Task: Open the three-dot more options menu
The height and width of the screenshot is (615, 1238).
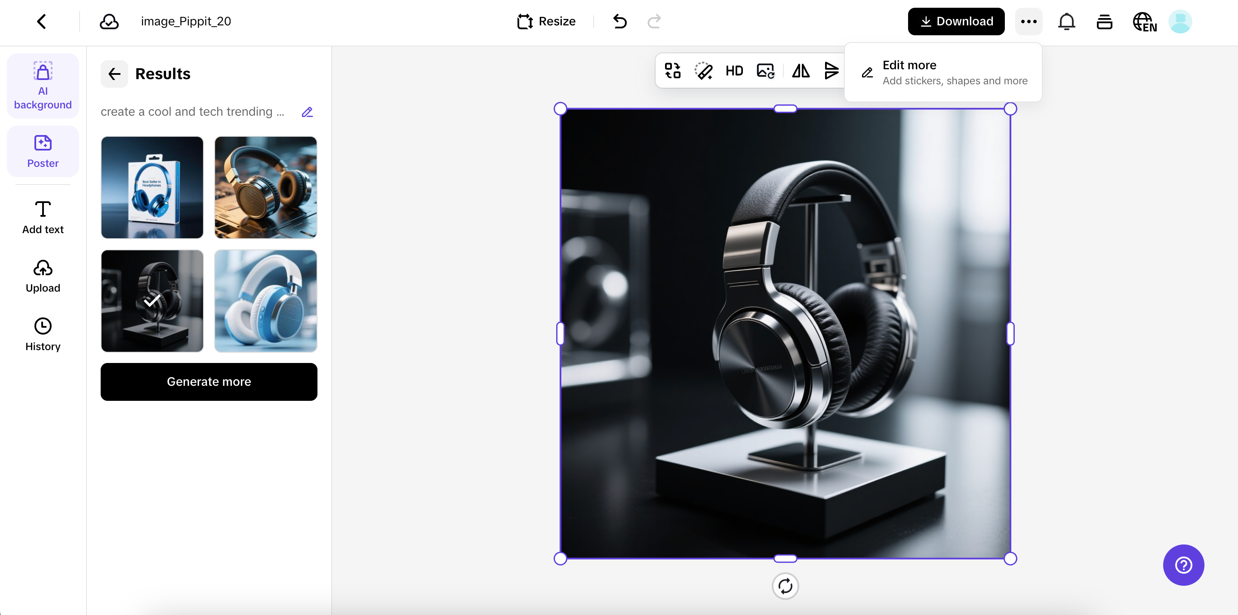Action: coord(1029,21)
